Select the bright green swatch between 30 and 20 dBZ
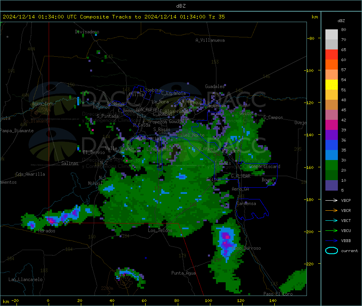This screenshot has width=362, height=306. pos(331,165)
